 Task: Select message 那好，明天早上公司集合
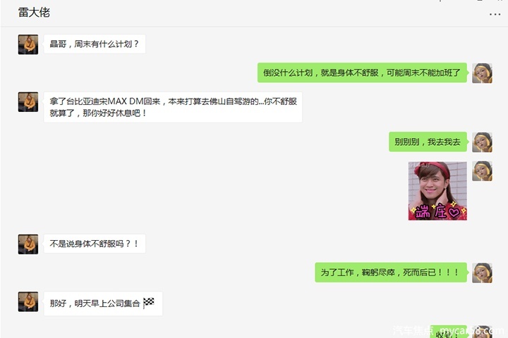click(x=103, y=303)
